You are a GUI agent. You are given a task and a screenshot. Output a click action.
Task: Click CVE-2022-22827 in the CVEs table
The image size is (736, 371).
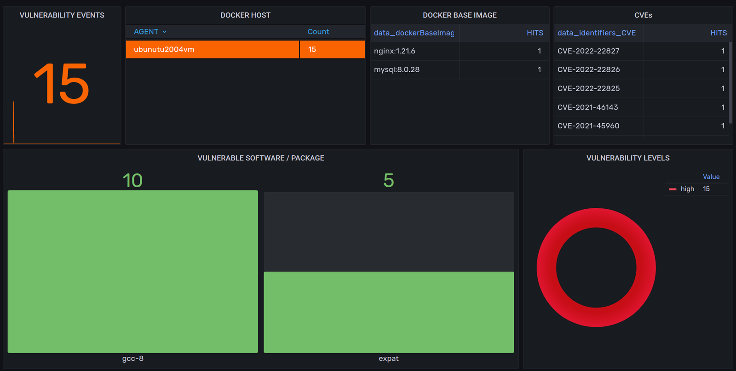588,51
